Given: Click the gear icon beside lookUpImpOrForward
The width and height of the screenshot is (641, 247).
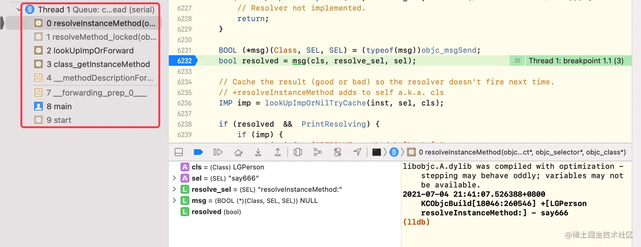Looking at the screenshot, I should (x=38, y=50).
